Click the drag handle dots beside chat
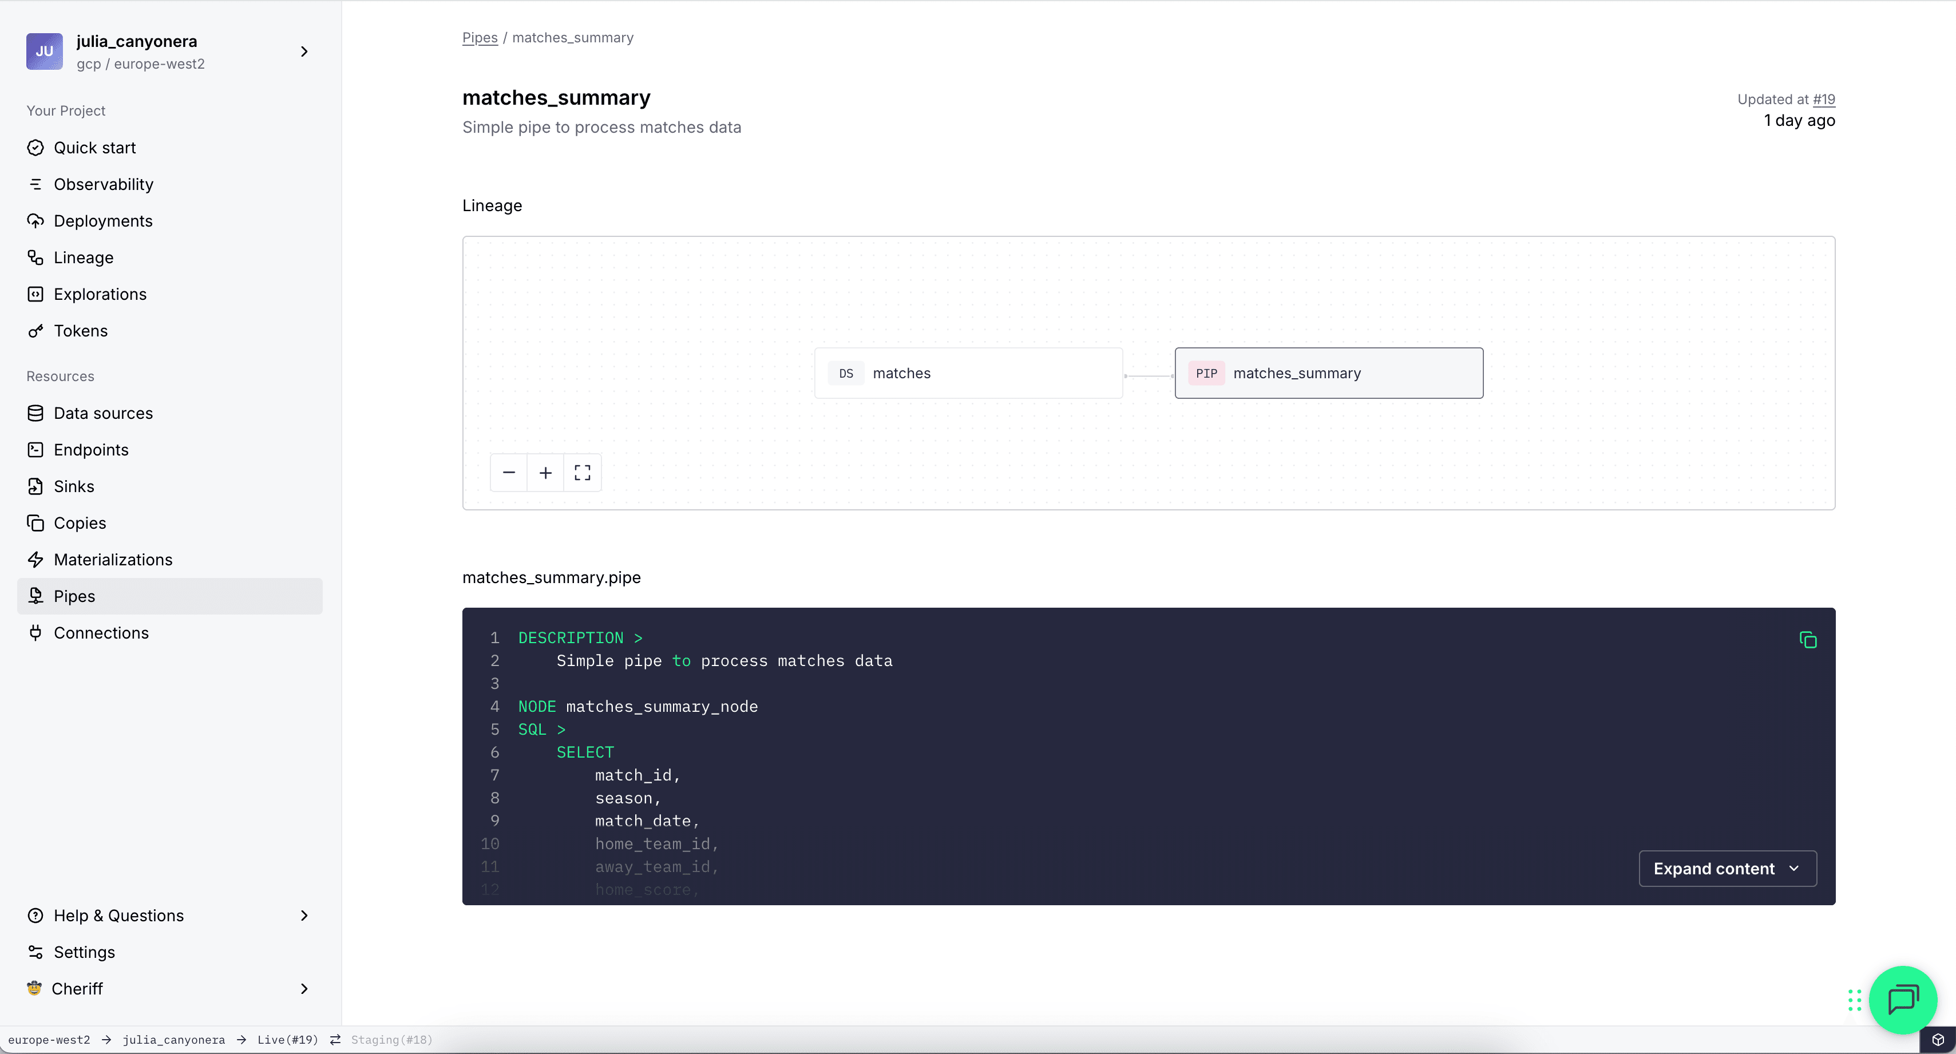The height and width of the screenshot is (1054, 1956). pos(1854,1000)
